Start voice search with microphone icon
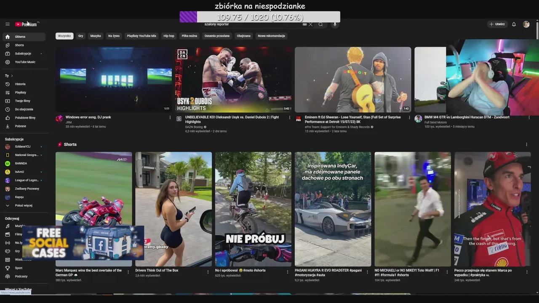 (335, 24)
